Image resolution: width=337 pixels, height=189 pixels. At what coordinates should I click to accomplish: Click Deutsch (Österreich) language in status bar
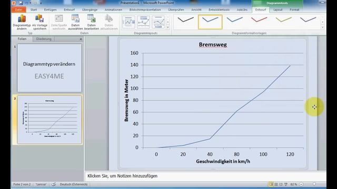pos(74,184)
